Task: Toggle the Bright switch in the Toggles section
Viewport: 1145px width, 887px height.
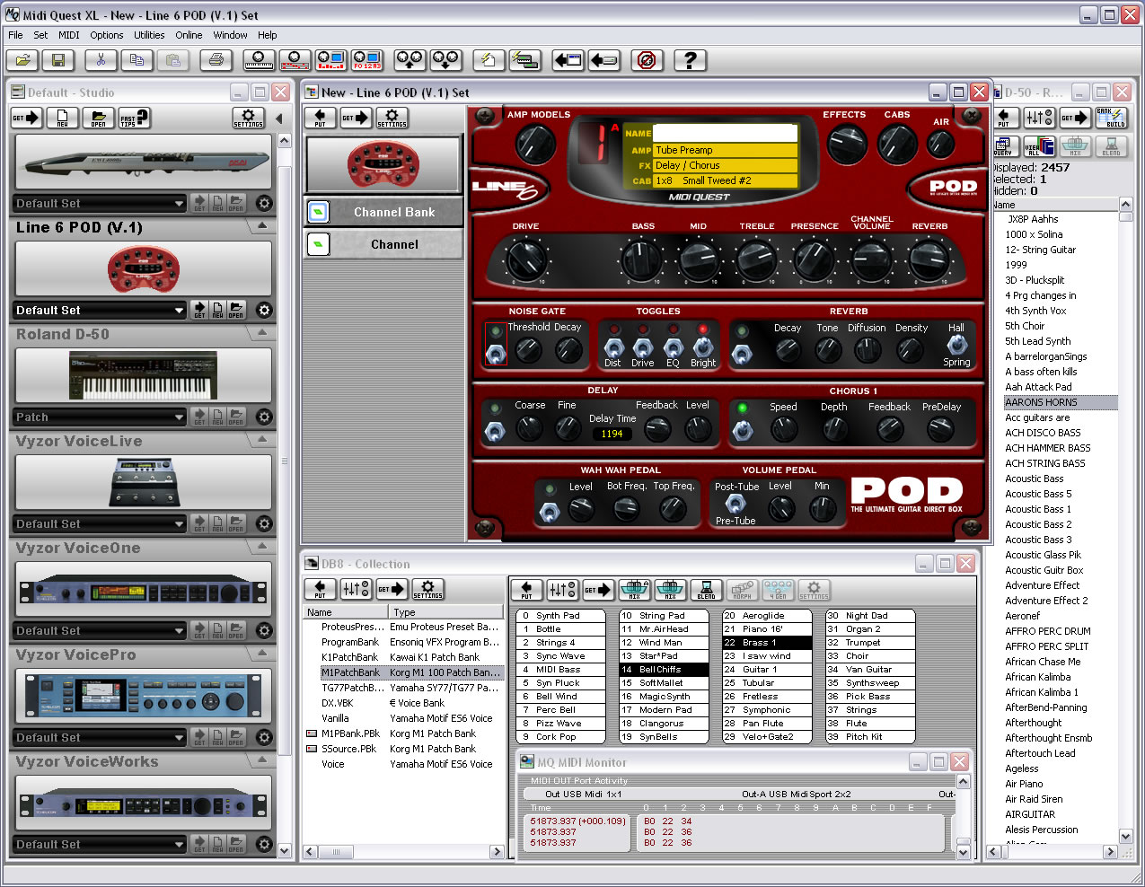Action: 703,348
